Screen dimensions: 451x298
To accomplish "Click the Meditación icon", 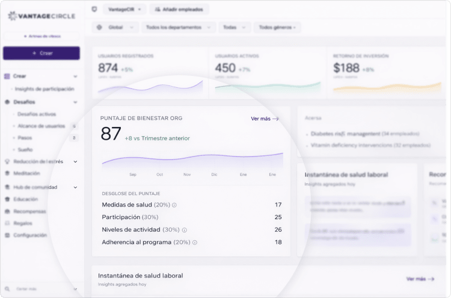I will pos(7,173).
